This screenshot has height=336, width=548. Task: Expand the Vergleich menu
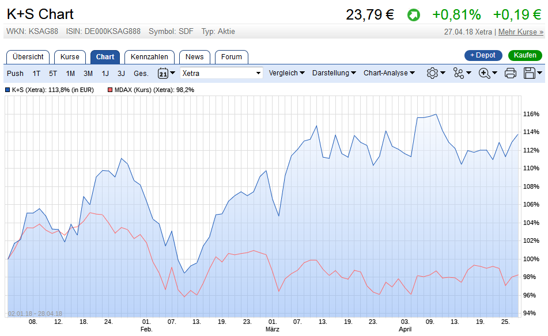point(286,73)
